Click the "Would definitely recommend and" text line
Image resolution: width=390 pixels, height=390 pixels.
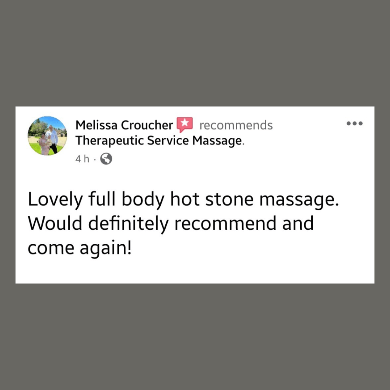pyautogui.click(x=171, y=224)
